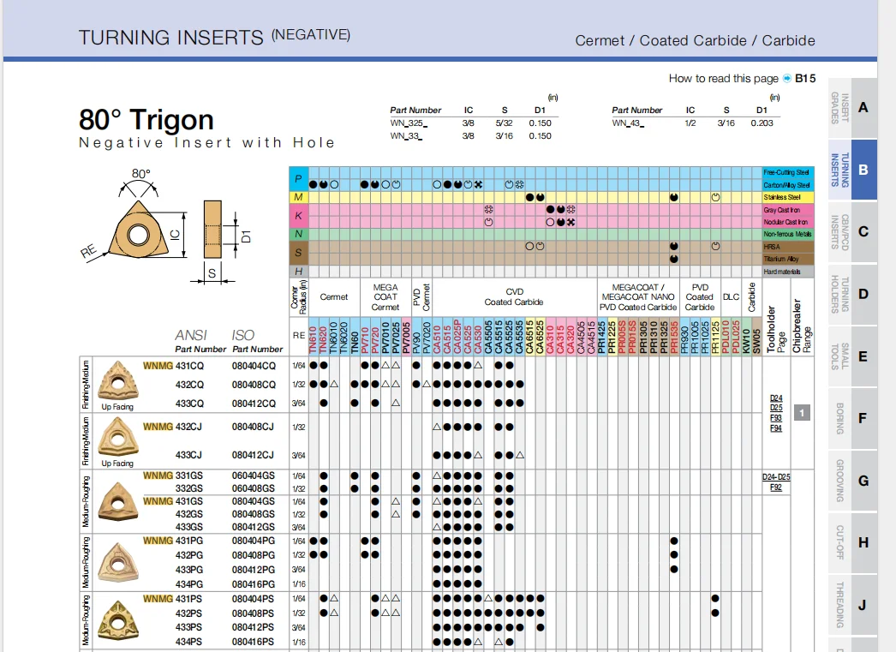Viewport: 896px width, 652px height.
Task: Click the 'Titanium Alloy' material label
Action: (780, 259)
